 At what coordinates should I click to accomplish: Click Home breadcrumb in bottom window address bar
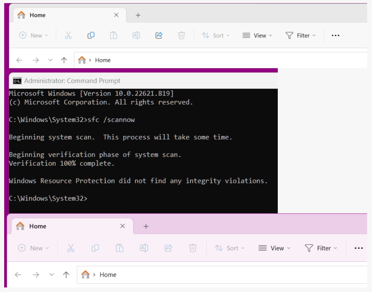click(108, 275)
